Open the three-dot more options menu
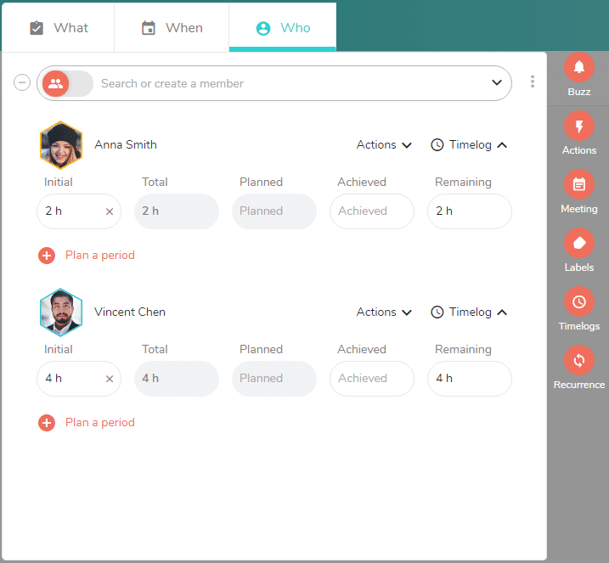The width and height of the screenshot is (609, 563). (x=532, y=82)
